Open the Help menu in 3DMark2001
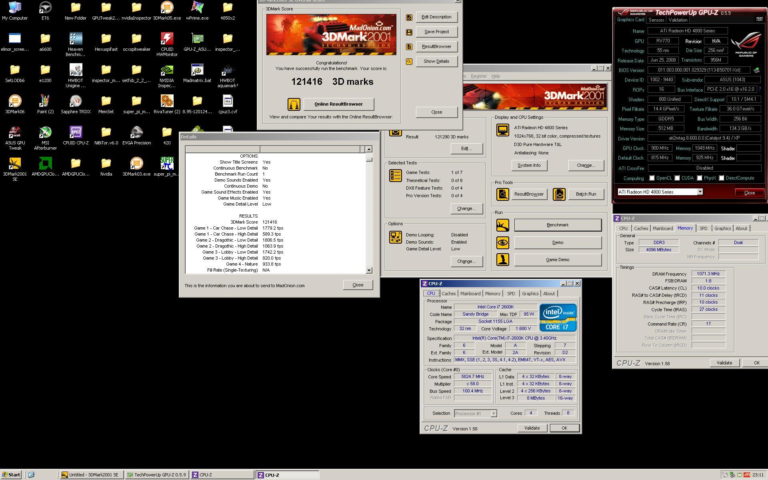 click(x=496, y=76)
